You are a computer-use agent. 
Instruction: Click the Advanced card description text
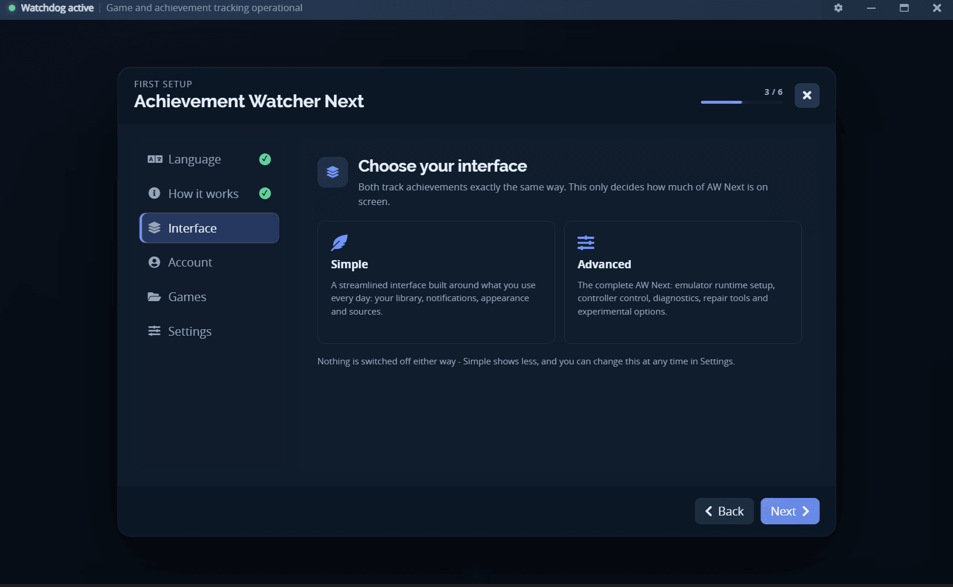click(x=676, y=298)
